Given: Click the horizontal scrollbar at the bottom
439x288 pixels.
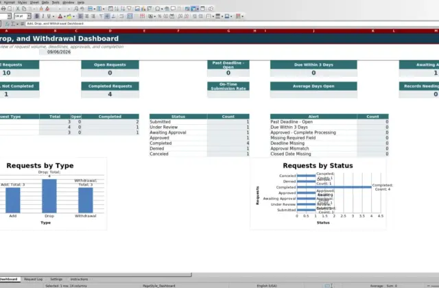Looking at the screenshot, I should tap(96, 275).
